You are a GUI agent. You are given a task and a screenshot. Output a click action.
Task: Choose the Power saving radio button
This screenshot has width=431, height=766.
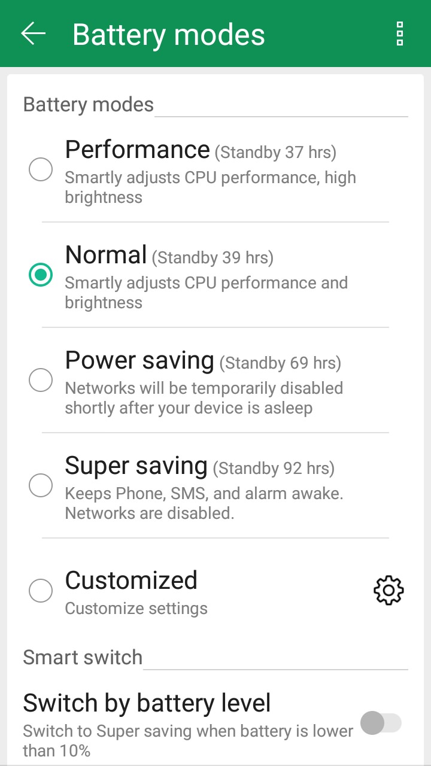[41, 380]
